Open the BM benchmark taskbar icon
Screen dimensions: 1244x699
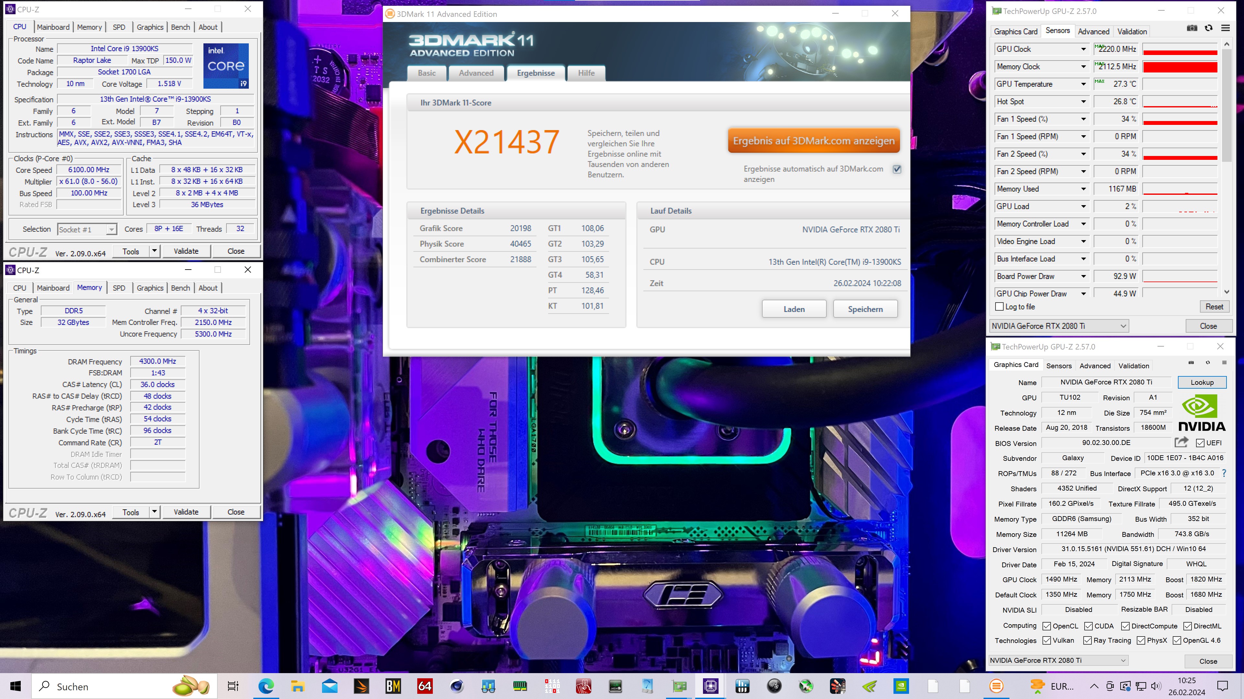393,686
